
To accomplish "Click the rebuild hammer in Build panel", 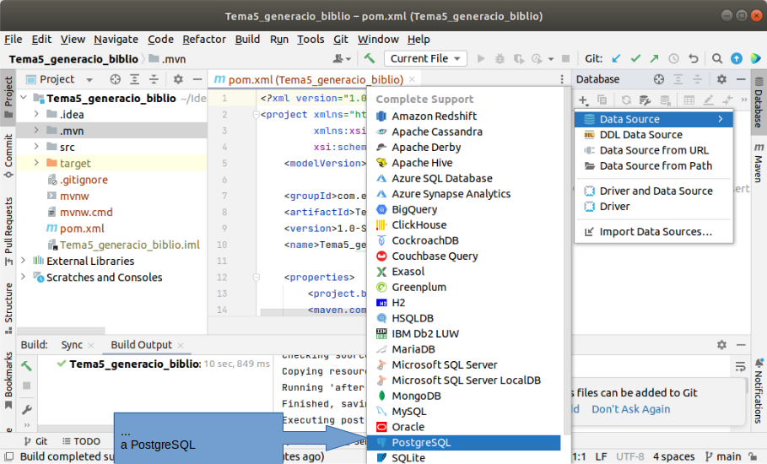I will [26, 365].
